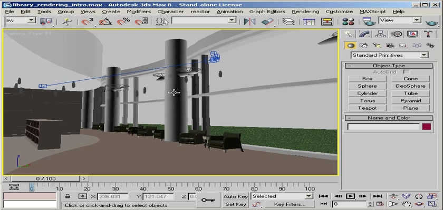Open the Mirror tool

[250, 21]
